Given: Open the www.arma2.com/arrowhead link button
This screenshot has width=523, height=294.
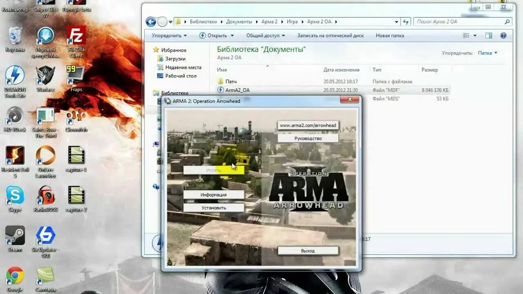Looking at the screenshot, I should click(308, 125).
